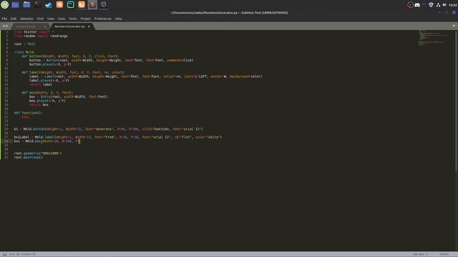The height and width of the screenshot is (257, 458).
Task: Open the Edit menu
Action: 14,19
